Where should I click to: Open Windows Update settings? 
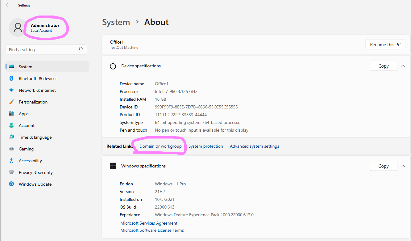(47, 184)
